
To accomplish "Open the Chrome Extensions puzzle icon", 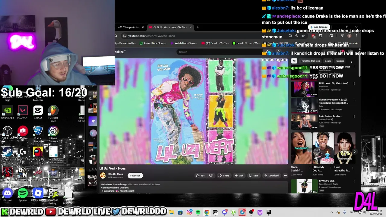I will (321, 36).
